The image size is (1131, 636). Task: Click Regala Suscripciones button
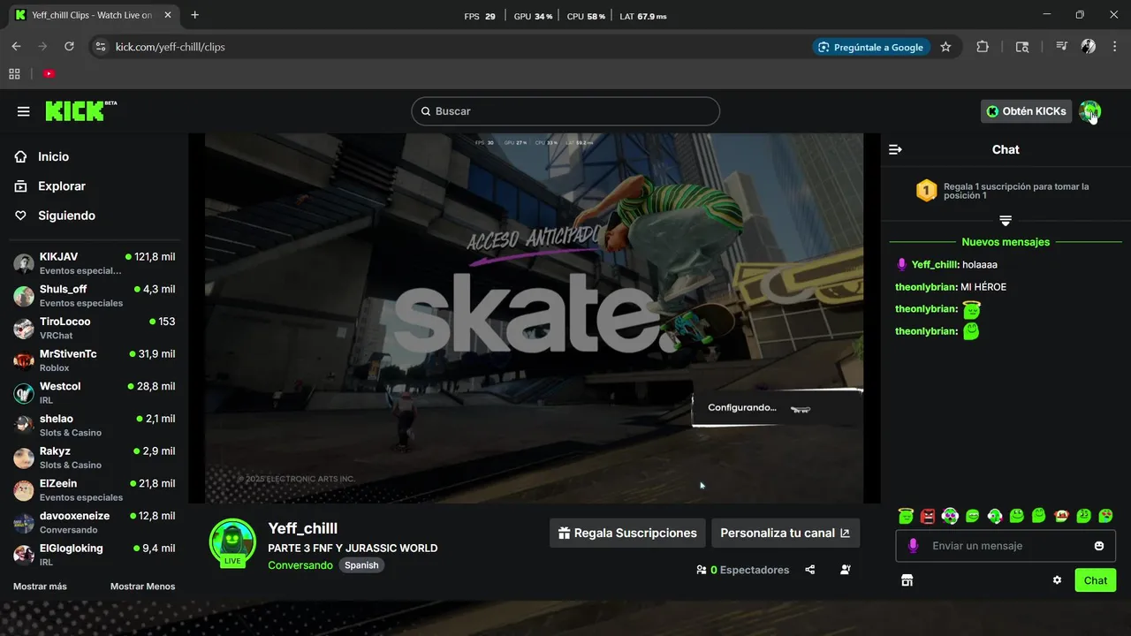click(x=627, y=533)
